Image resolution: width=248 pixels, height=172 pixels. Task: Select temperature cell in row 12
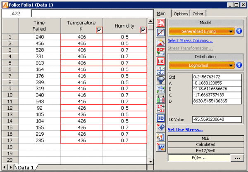(x=81, y=108)
